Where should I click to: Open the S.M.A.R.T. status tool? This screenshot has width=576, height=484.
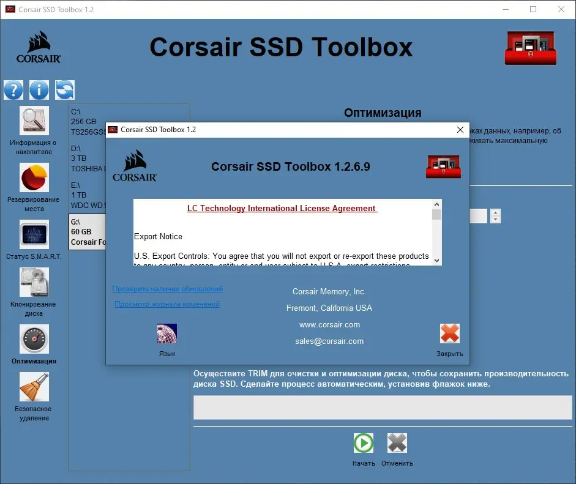pos(34,234)
